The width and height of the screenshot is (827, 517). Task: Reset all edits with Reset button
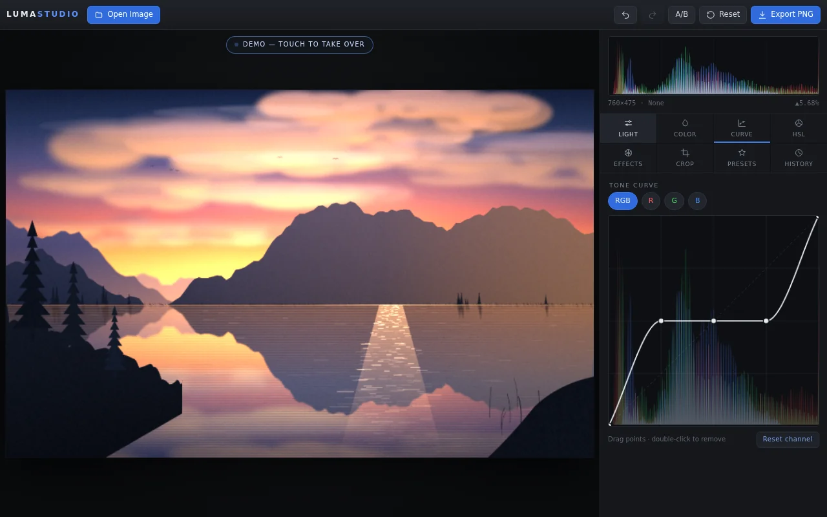click(723, 15)
